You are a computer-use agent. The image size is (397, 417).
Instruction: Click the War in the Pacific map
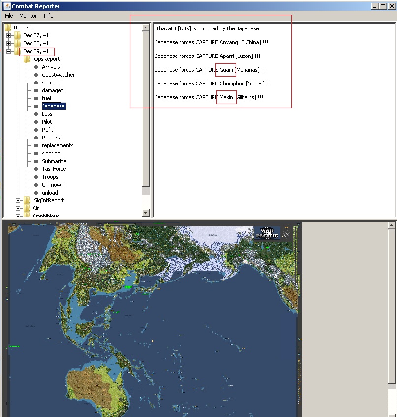pyautogui.click(x=152, y=319)
